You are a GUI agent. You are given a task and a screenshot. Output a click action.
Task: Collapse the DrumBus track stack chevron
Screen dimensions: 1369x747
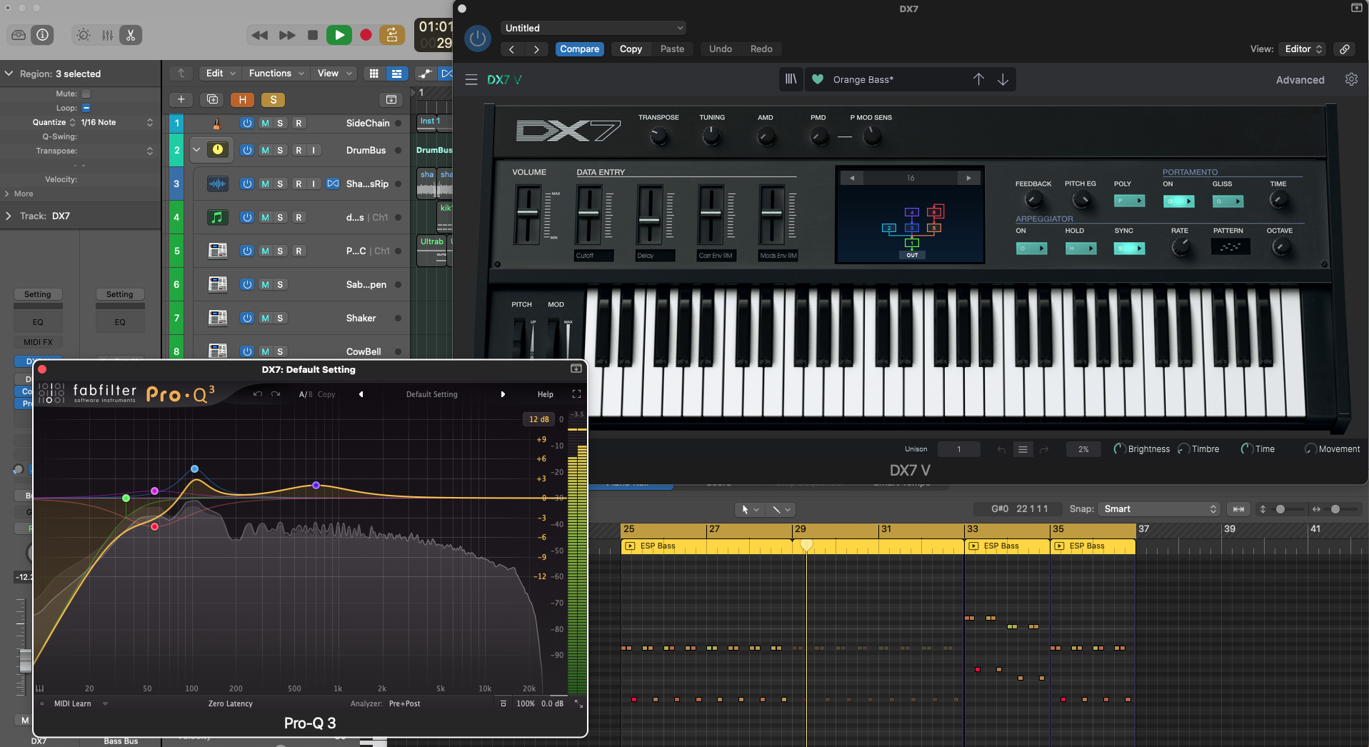tap(196, 150)
